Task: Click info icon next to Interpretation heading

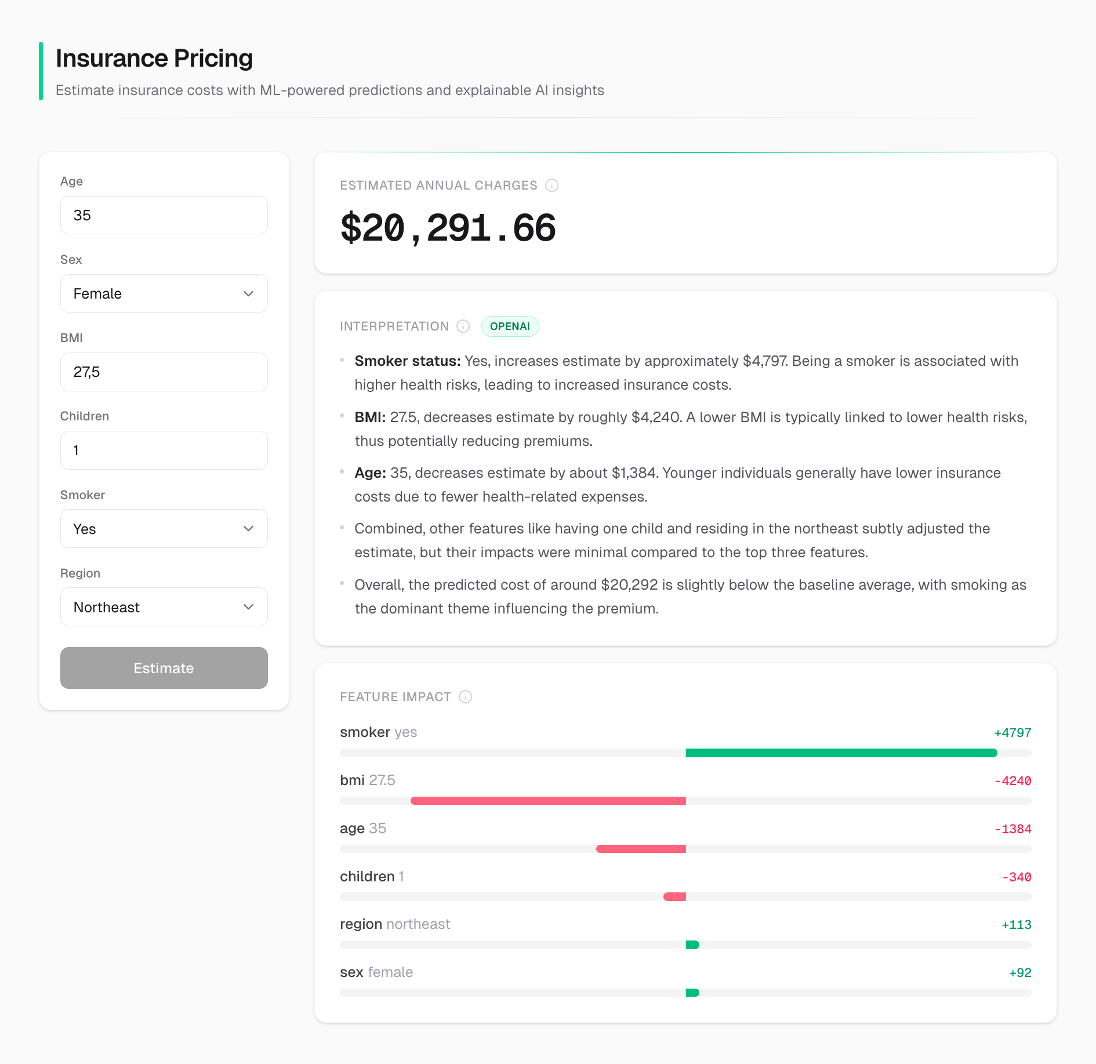Action: (463, 326)
